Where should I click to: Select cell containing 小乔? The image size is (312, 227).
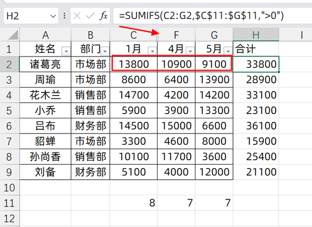pyautogui.click(x=45, y=110)
